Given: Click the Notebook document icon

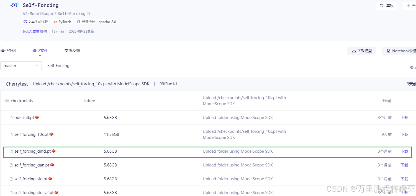Looking at the screenshot, I should coord(389,51).
